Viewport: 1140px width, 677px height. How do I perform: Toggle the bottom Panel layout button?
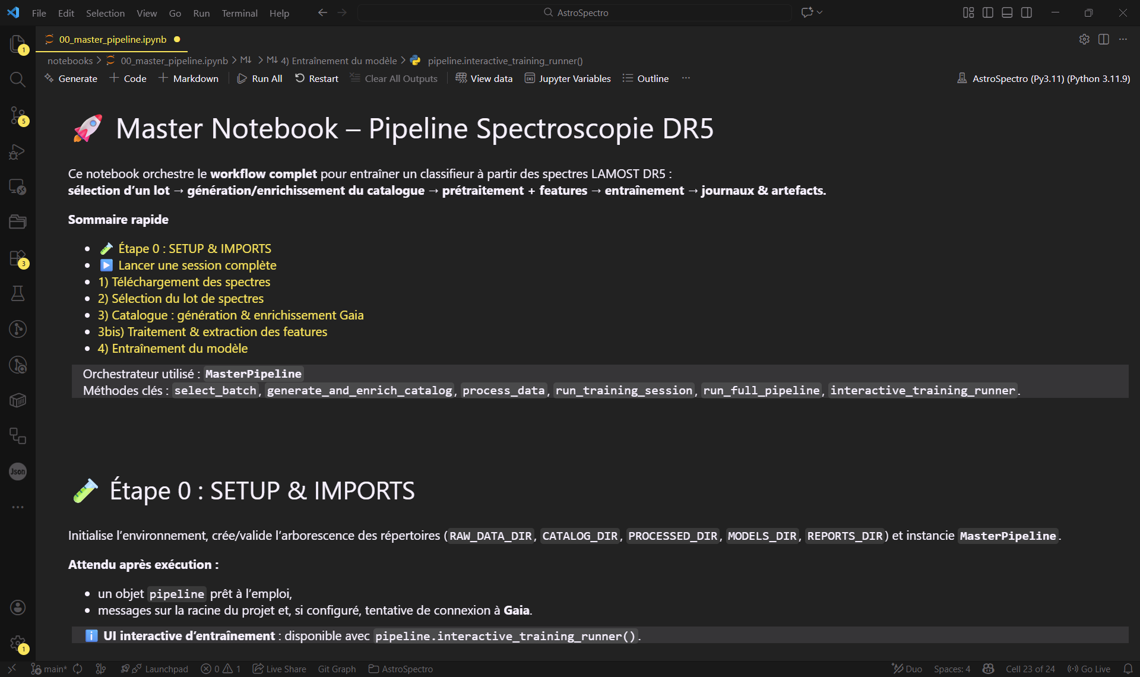pos(1007,12)
